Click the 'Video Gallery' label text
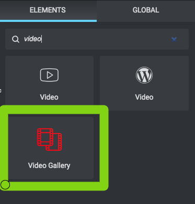195x204 pixels. 49,165
